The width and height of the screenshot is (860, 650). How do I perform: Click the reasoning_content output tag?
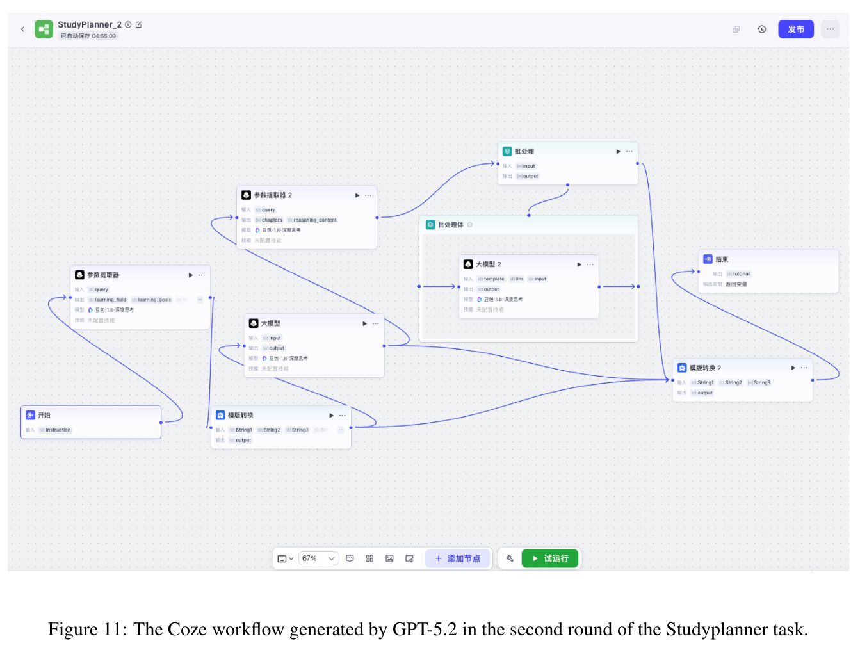pos(312,220)
